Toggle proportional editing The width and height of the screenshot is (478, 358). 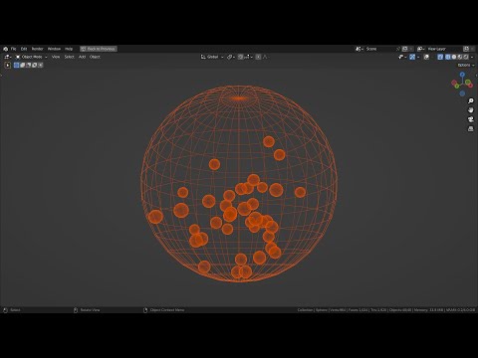pos(258,57)
